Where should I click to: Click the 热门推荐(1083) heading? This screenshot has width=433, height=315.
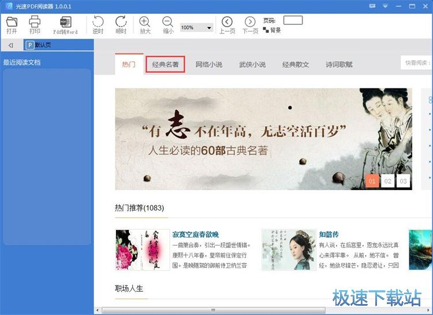click(x=140, y=207)
